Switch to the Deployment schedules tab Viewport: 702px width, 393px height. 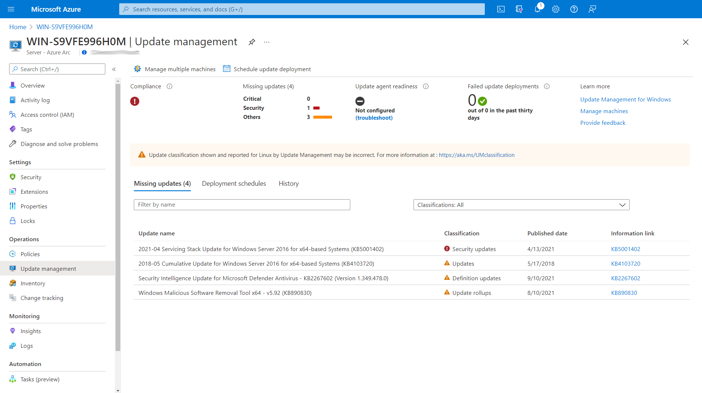point(234,184)
